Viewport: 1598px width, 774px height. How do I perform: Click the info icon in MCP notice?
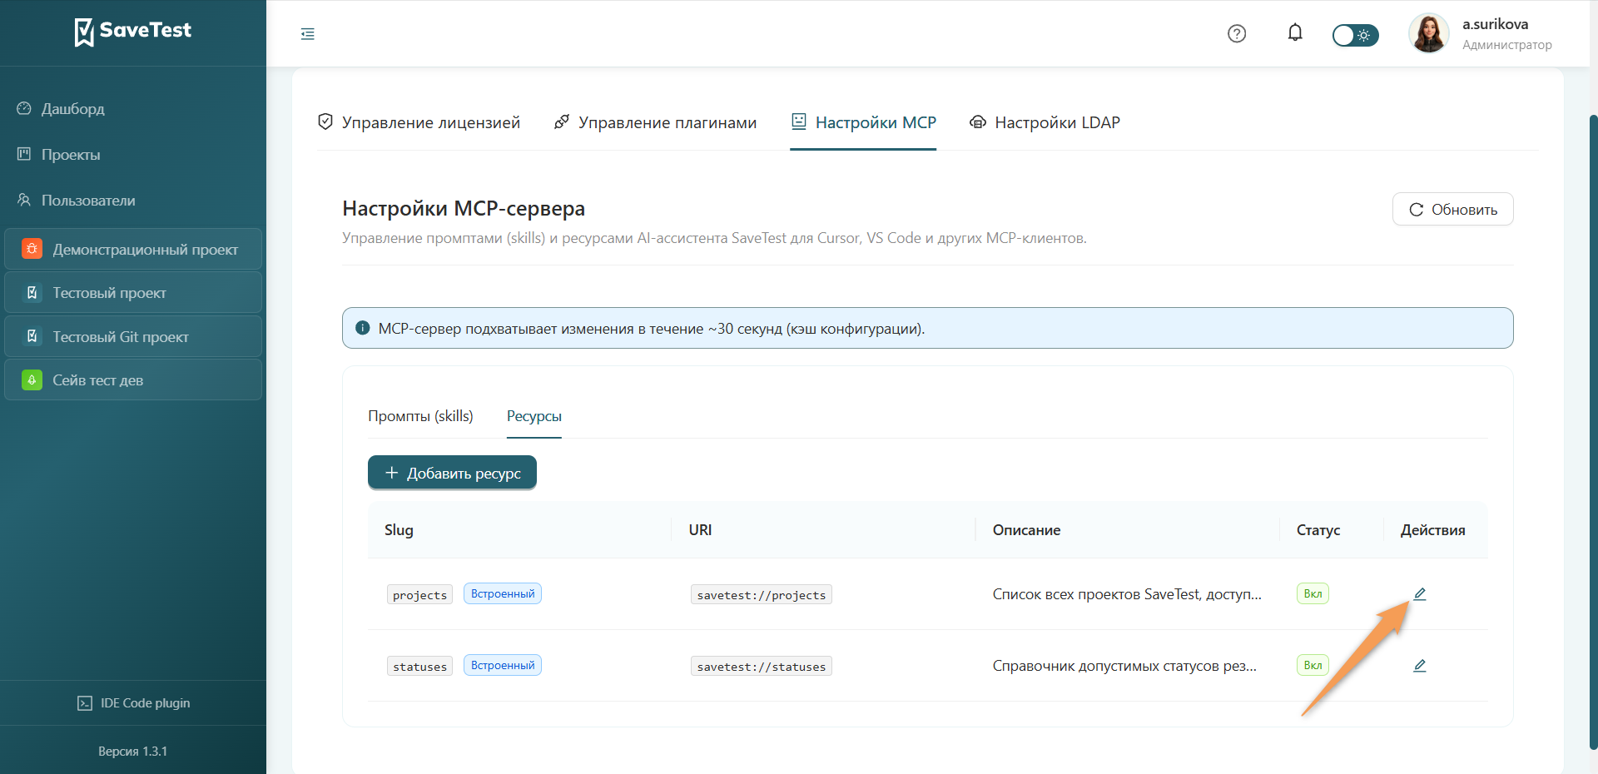[363, 328]
